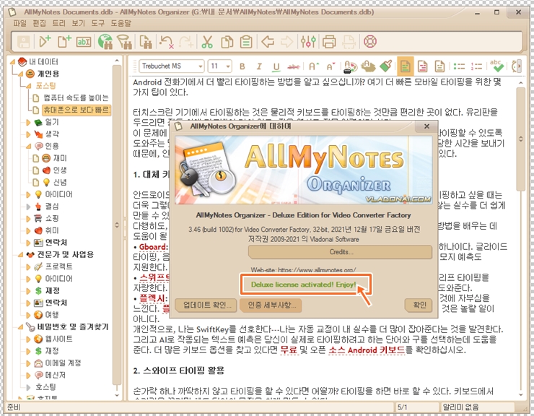
Task: Click the Redo toolbar icon
Action: point(186,42)
